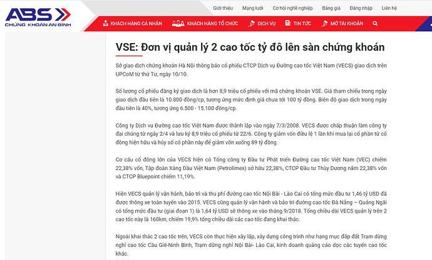Click the paragraph beginning 'Cơ cấu cổ đông lớn'
Image resolution: width=432 pixels, height=260 pixels.
pyautogui.click(x=251, y=168)
